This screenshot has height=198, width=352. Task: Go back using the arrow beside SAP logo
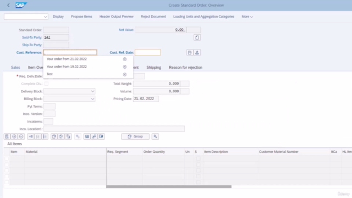click(9, 5)
